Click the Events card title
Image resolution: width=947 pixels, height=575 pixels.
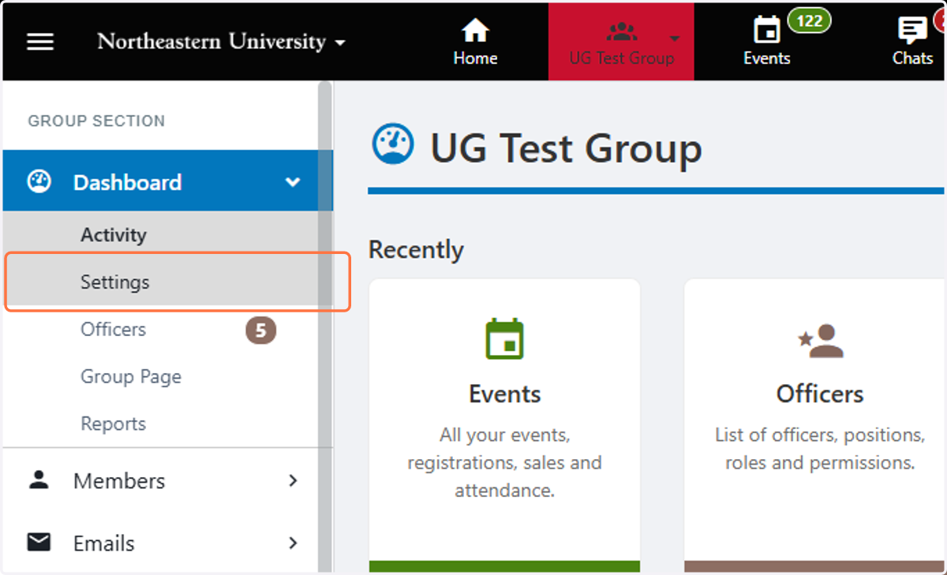[505, 394]
